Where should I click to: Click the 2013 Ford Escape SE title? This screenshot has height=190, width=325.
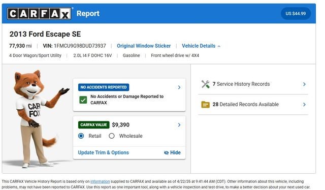45,34
